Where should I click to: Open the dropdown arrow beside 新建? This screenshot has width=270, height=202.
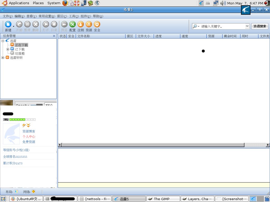tap(14, 26)
